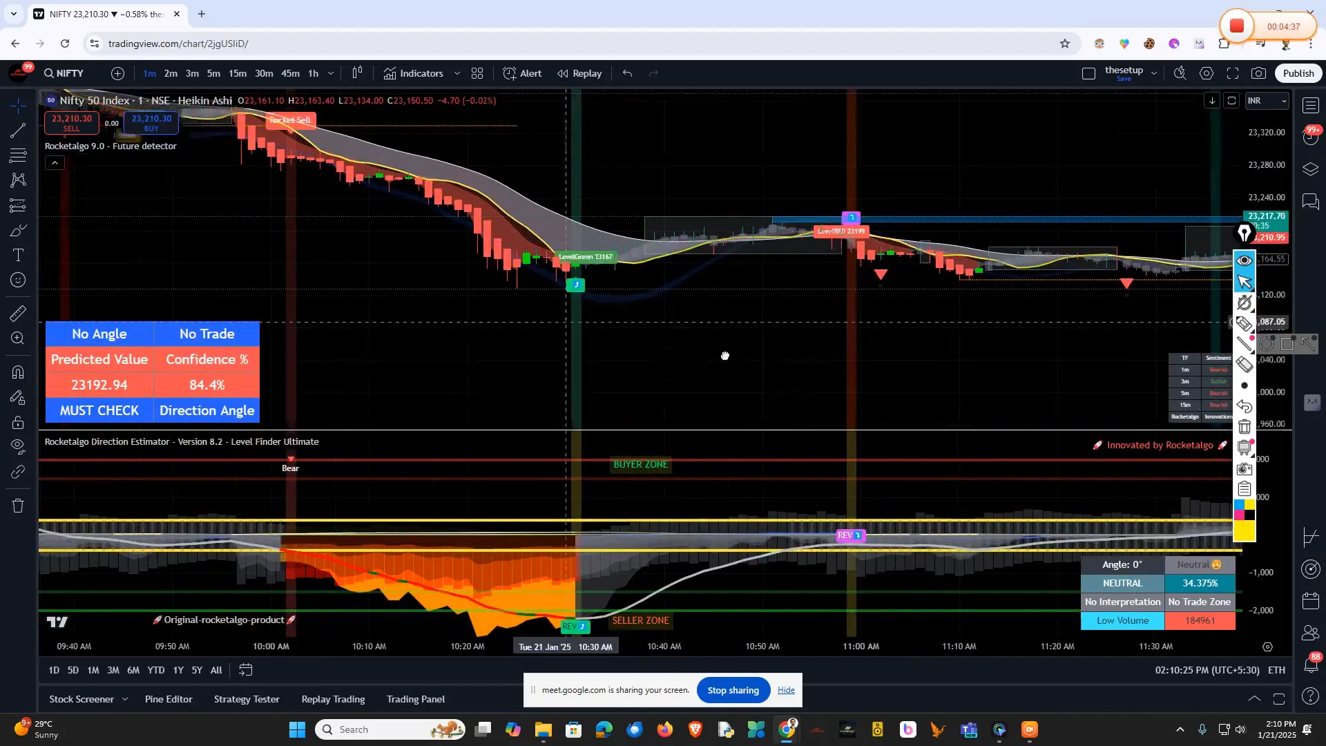Open the chart candle style menu
The image size is (1326, 746).
coord(357,73)
